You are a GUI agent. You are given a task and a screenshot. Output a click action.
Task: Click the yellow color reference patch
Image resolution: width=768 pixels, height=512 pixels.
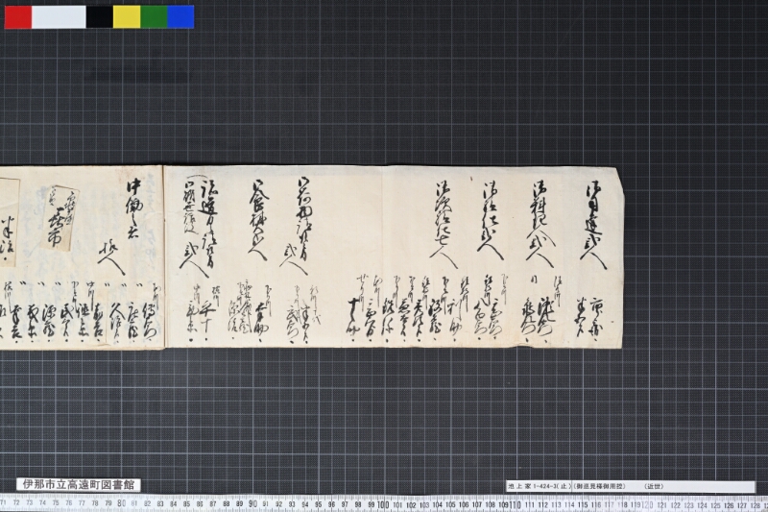127,17
